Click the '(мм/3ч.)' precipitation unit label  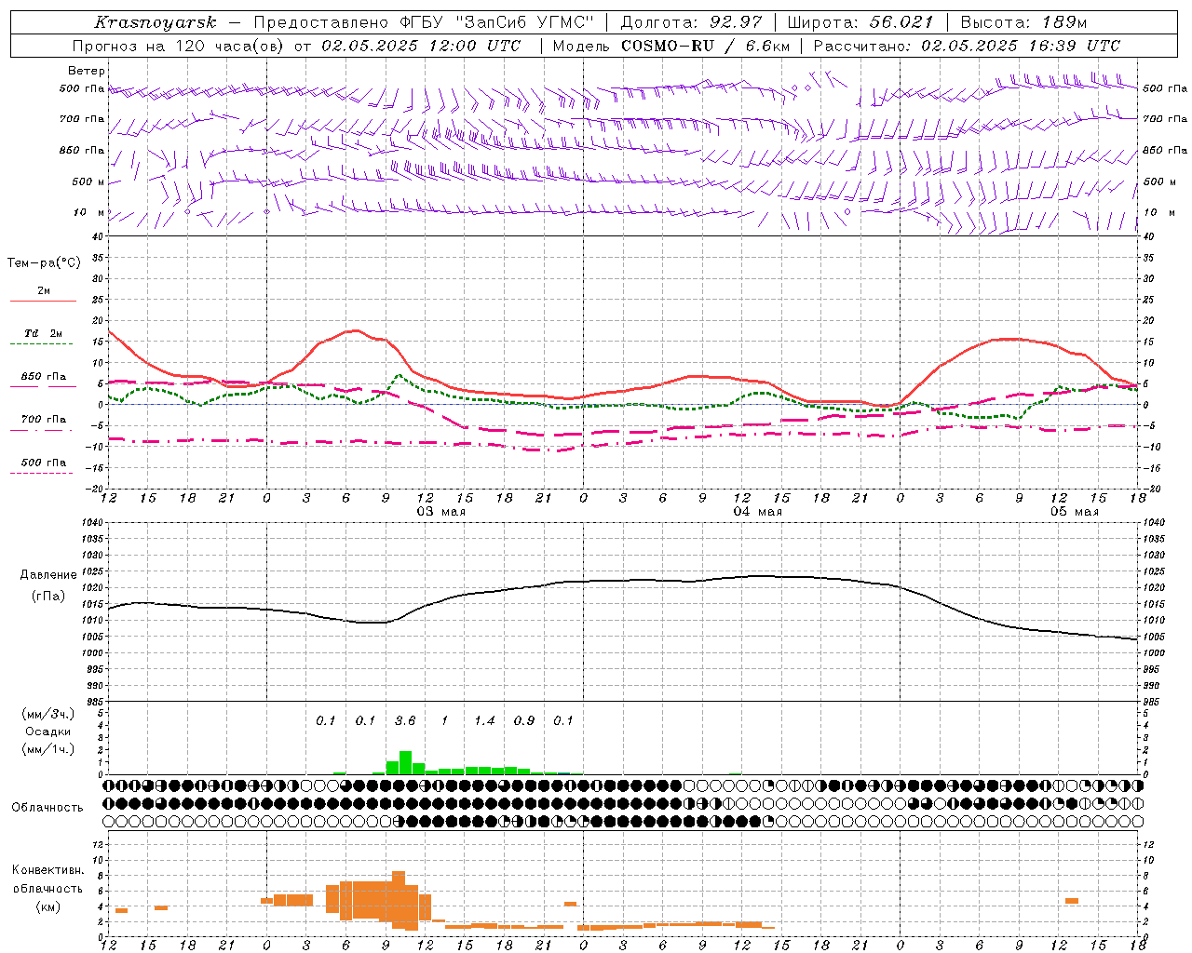click(48, 714)
